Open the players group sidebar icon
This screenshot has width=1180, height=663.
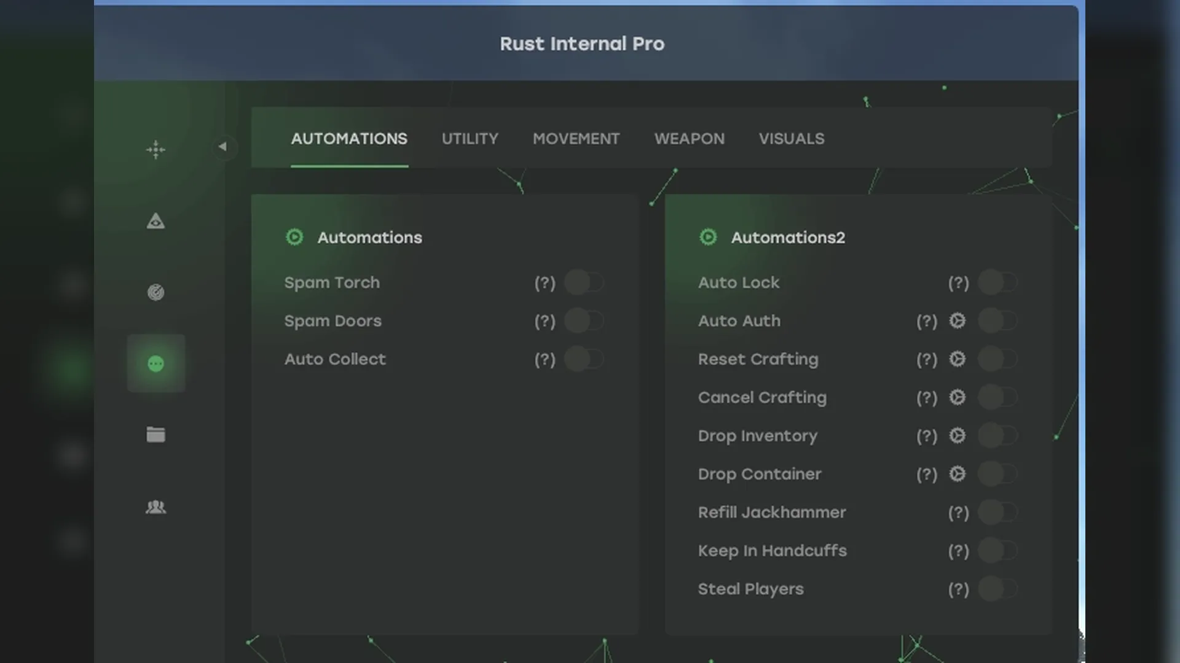point(155,507)
